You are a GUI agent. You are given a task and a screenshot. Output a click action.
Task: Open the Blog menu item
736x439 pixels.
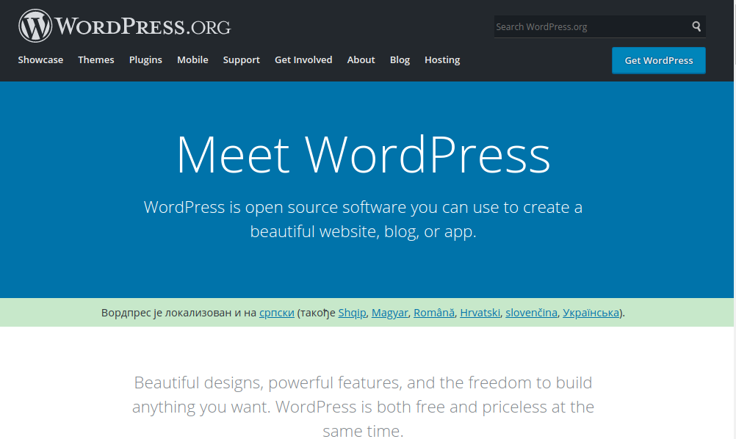(400, 60)
